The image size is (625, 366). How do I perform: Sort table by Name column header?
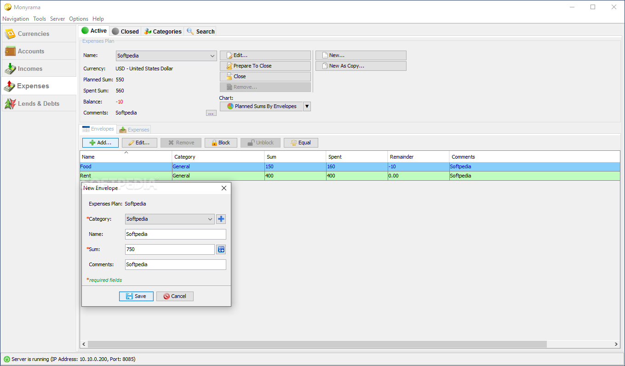(126, 156)
